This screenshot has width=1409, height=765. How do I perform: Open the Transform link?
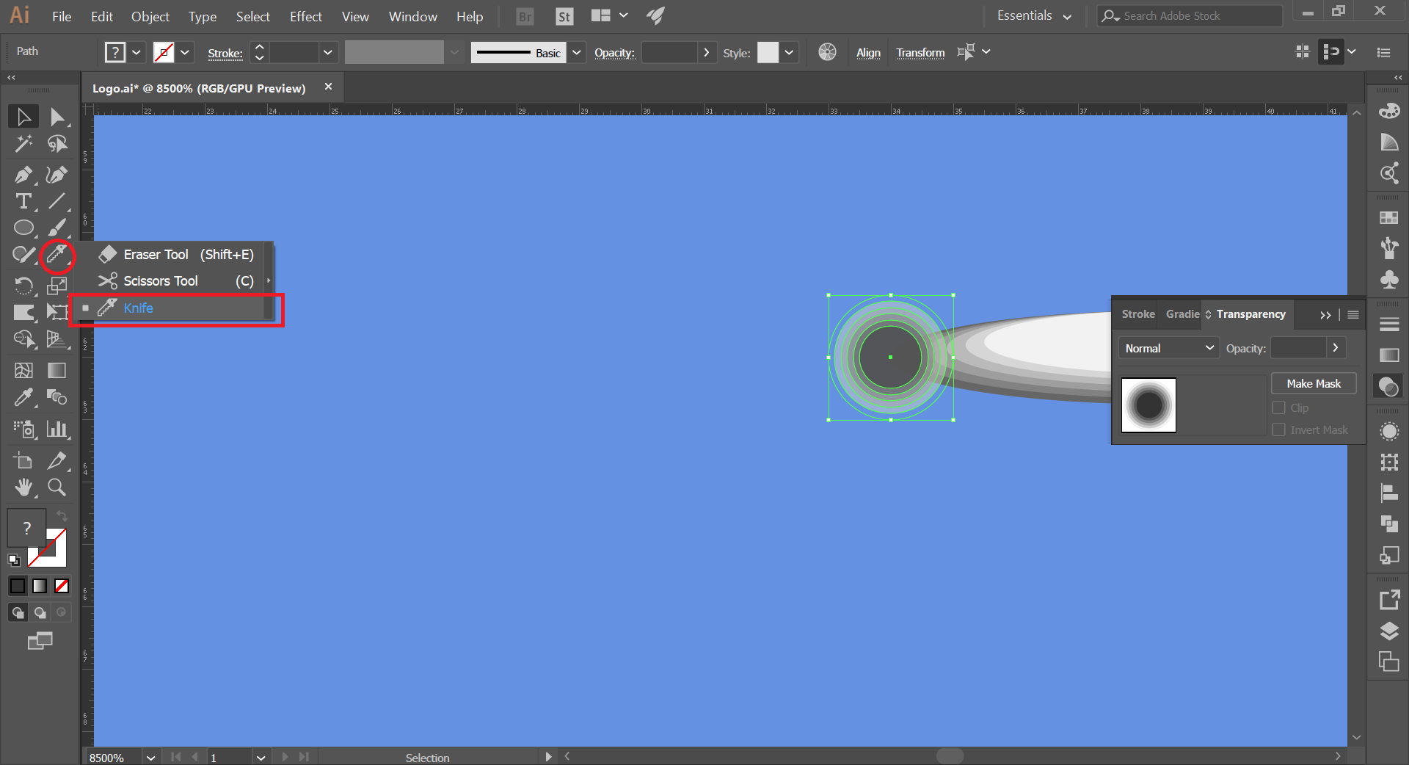[920, 53]
